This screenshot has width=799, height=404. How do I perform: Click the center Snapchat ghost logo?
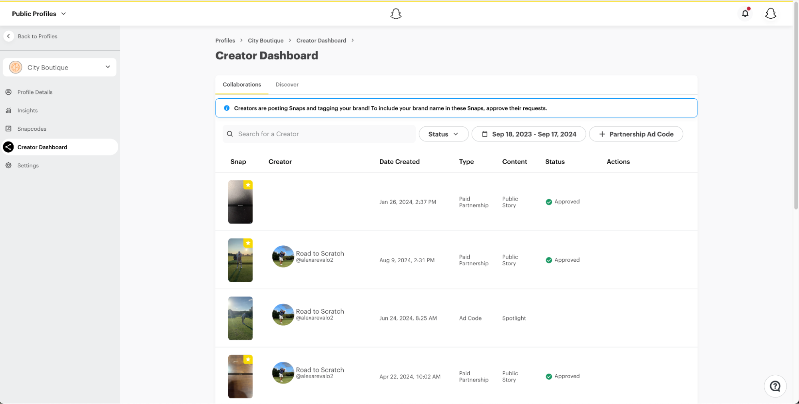pos(396,14)
